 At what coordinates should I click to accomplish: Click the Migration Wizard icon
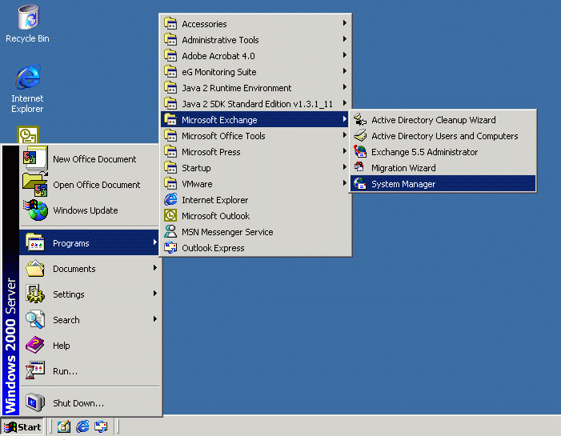pos(360,168)
